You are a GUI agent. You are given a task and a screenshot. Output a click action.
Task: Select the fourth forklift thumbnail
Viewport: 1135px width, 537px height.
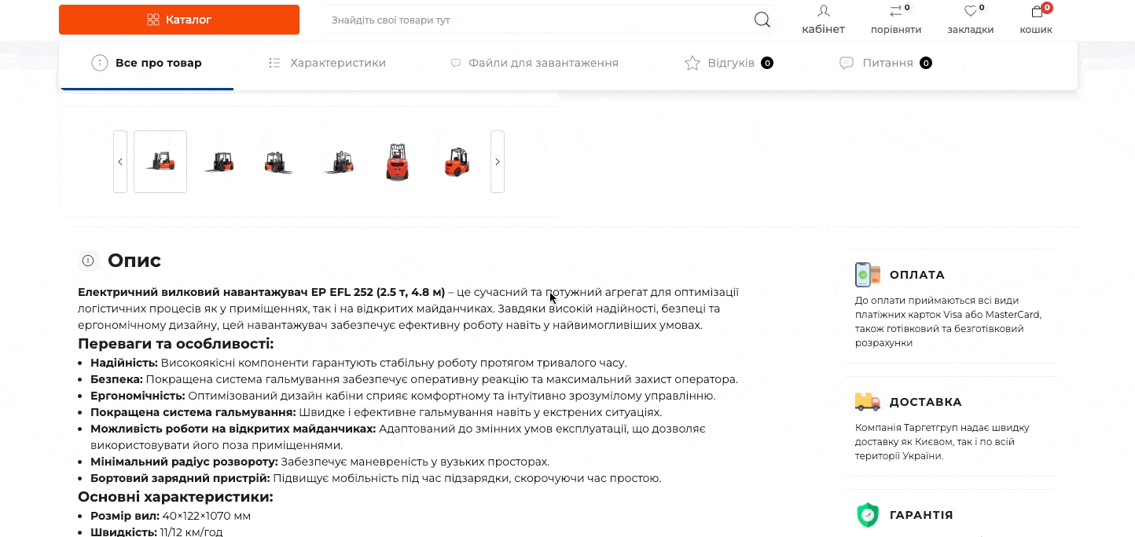[339, 162]
